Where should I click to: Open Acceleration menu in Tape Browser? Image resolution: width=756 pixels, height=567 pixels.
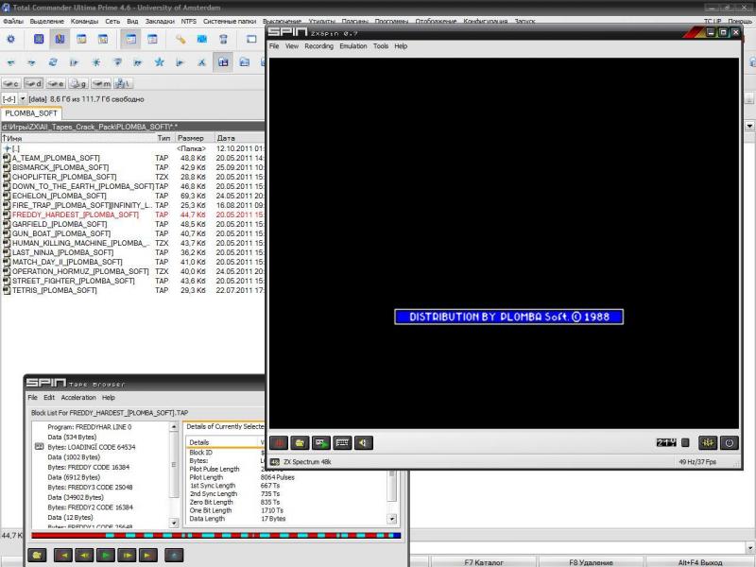tap(78, 398)
